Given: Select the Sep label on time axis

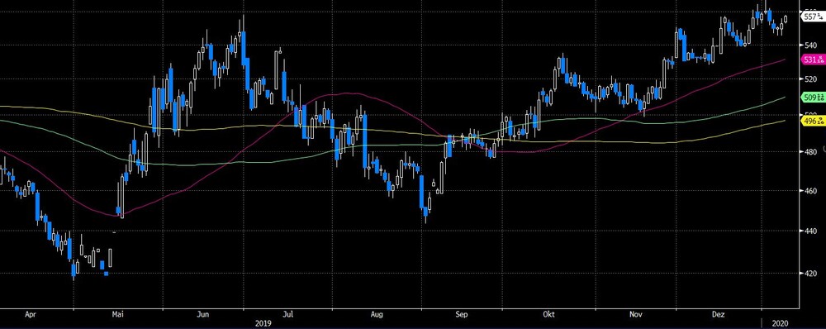Looking at the screenshot, I should [461, 315].
